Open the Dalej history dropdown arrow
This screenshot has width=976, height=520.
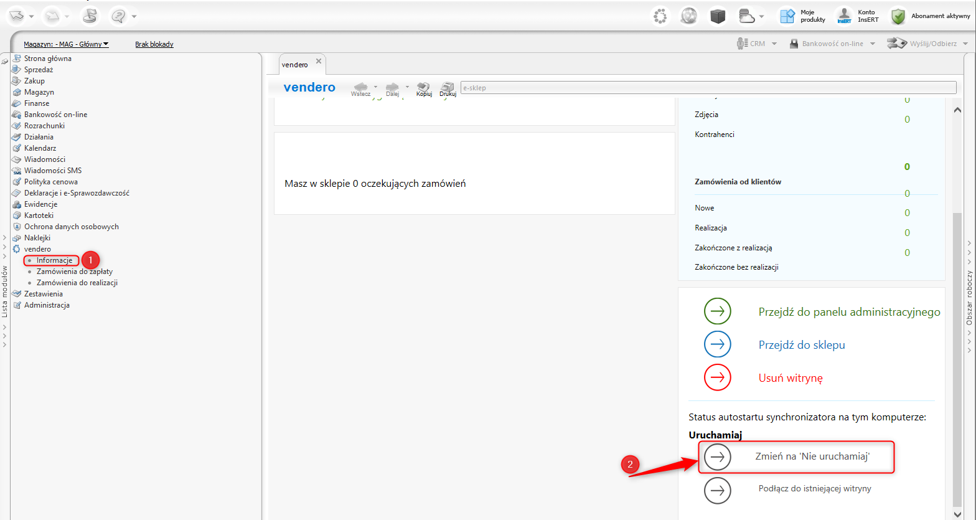click(x=407, y=87)
